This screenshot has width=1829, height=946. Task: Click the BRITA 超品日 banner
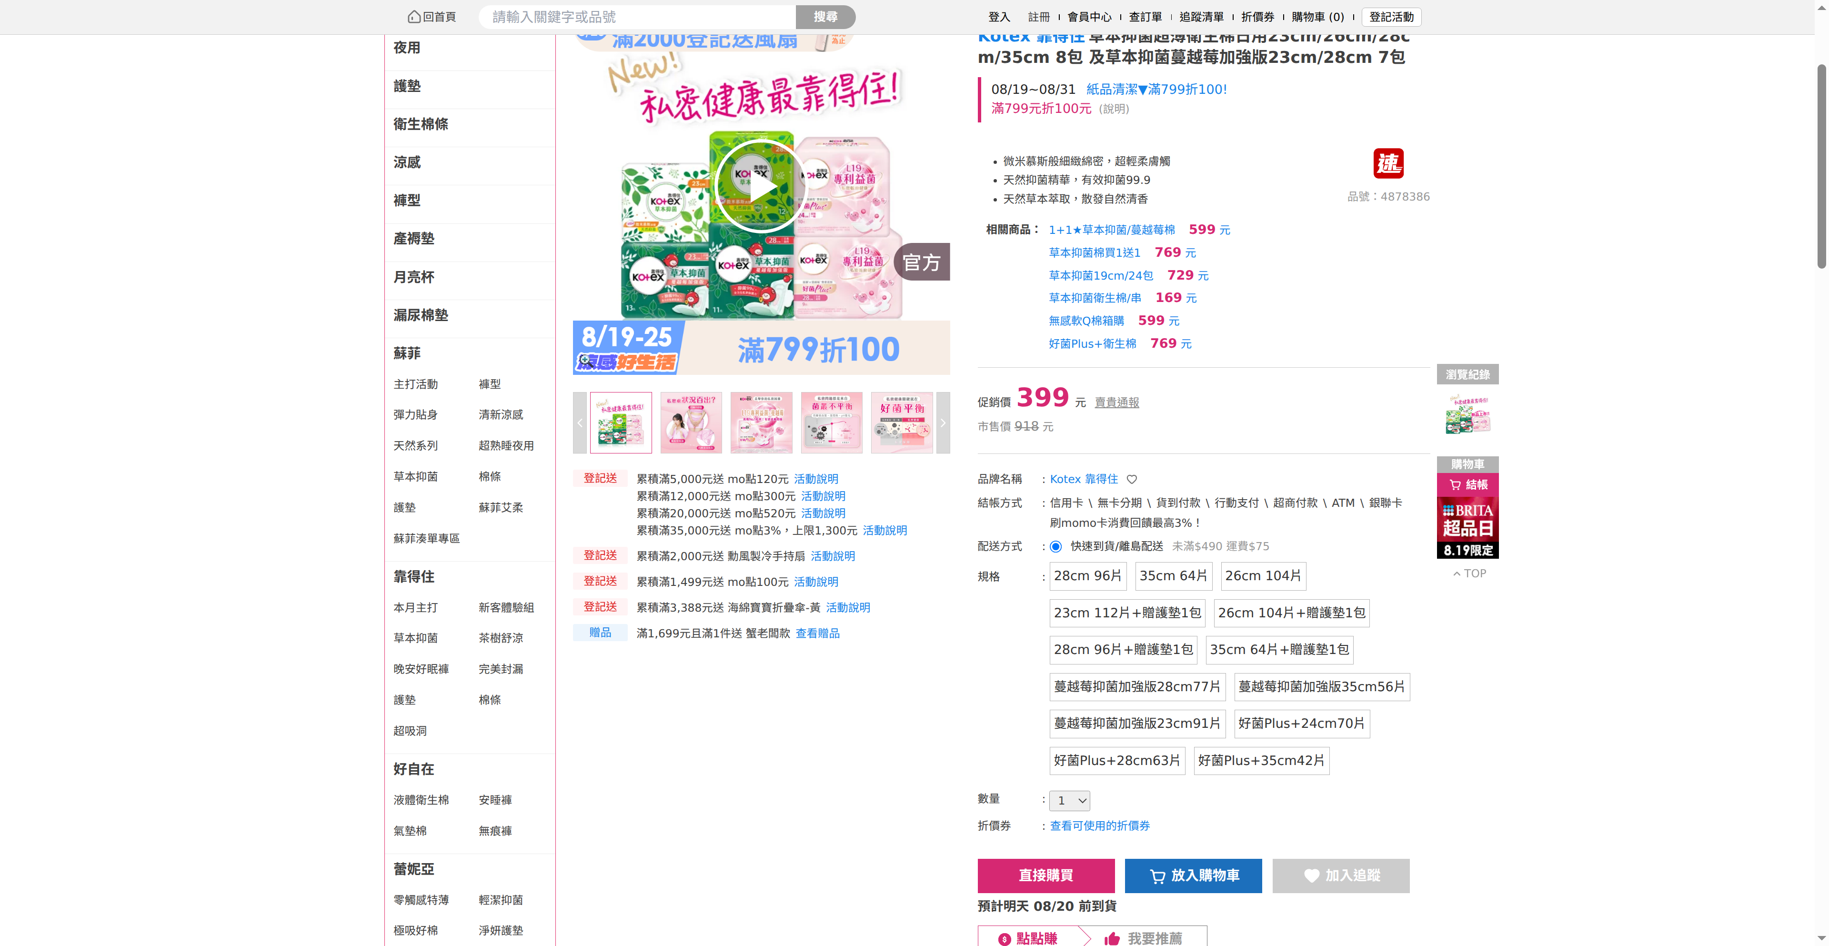coord(1467,528)
